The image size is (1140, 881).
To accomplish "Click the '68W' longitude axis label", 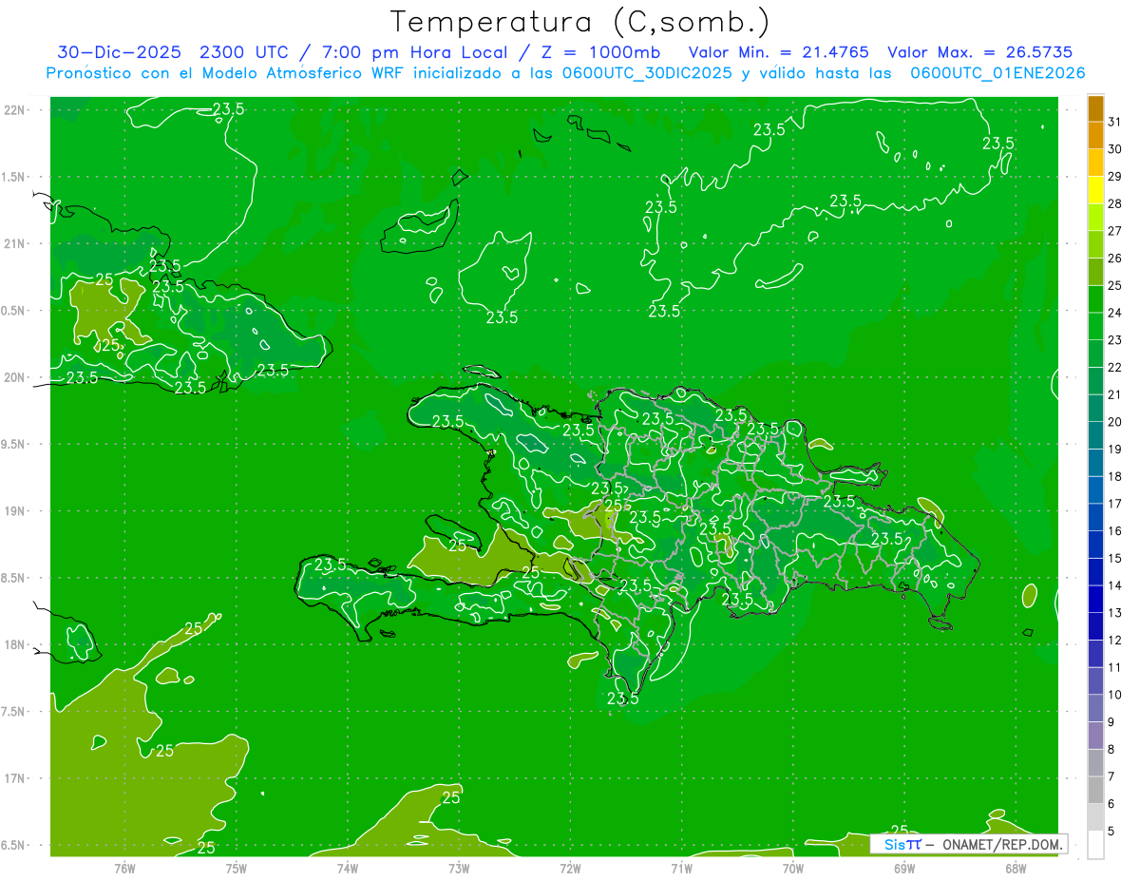I will point(1016,869).
